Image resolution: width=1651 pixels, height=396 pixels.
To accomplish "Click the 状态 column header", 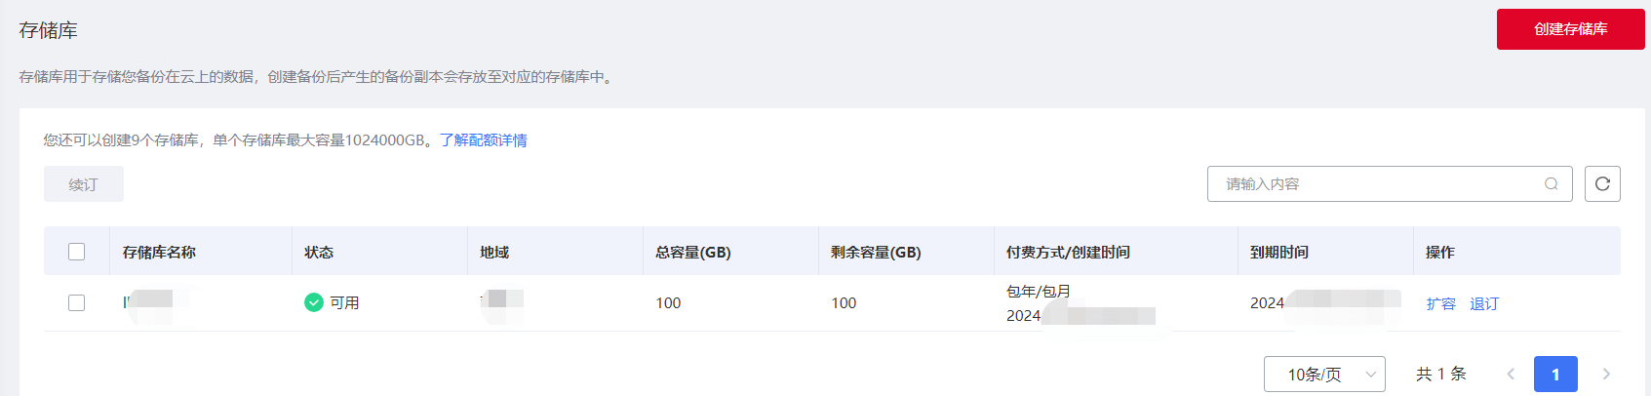I will pyautogui.click(x=319, y=253).
